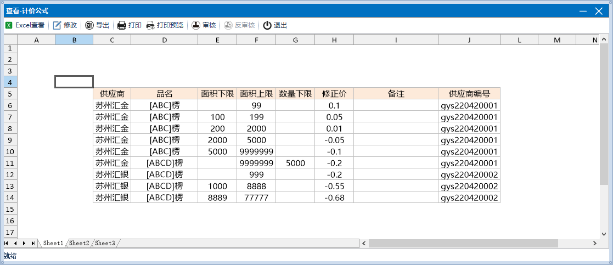
Task: Select row 6 header
Action: tap(10, 105)
